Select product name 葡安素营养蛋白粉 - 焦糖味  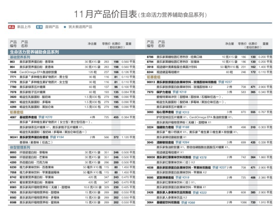(x=37, y=182)
